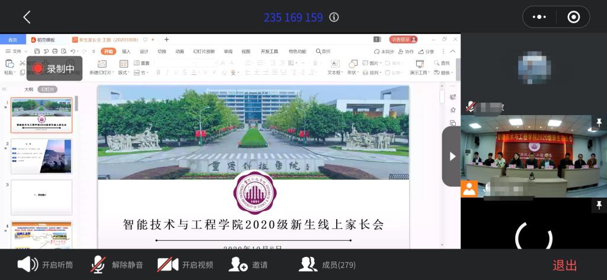Viewport: 607px width, 280px height.
Task: Open the properties sliders icon in right sidebar
Action: point(452,97)
